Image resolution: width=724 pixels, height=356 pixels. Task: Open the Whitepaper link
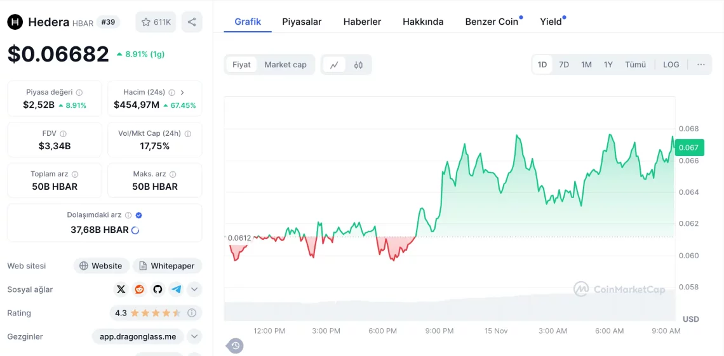click(167, 266)
